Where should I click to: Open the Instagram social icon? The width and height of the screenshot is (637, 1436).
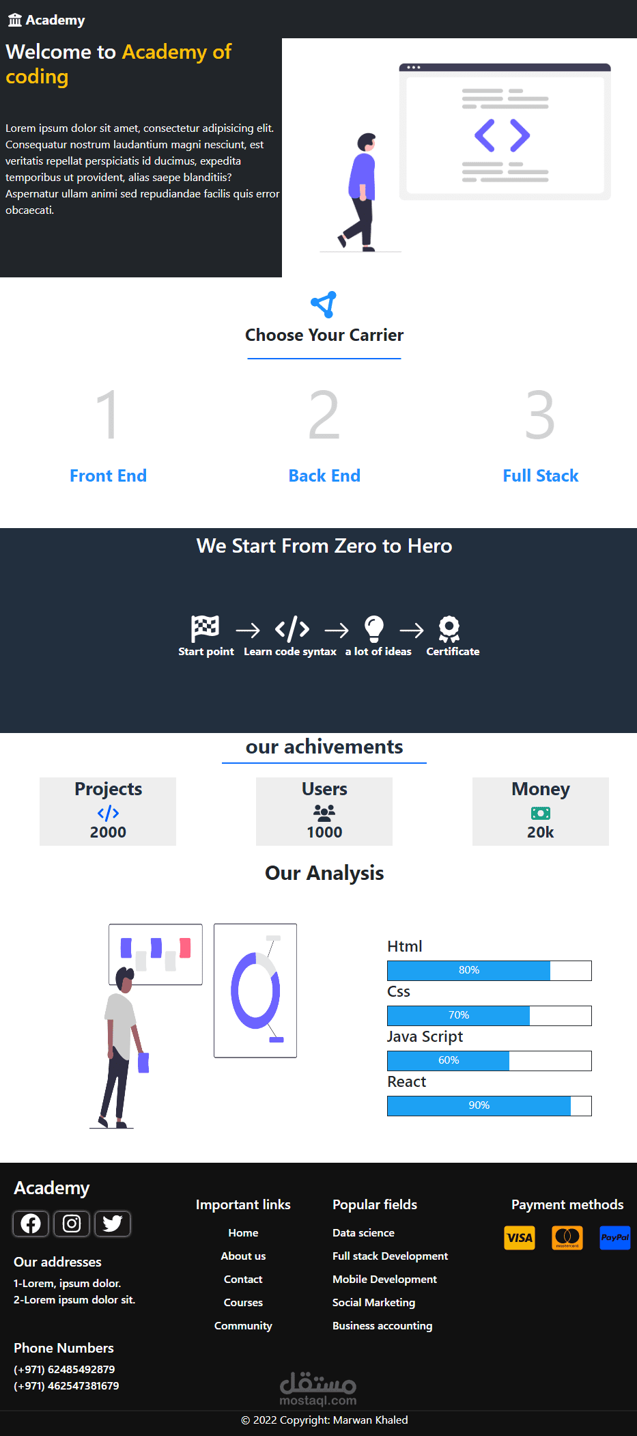(72, 1224)
